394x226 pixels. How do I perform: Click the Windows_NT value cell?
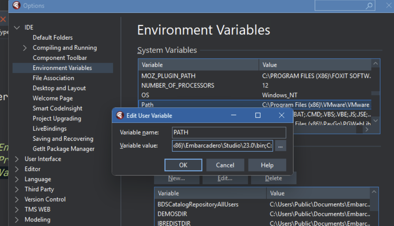pos(280,95)
